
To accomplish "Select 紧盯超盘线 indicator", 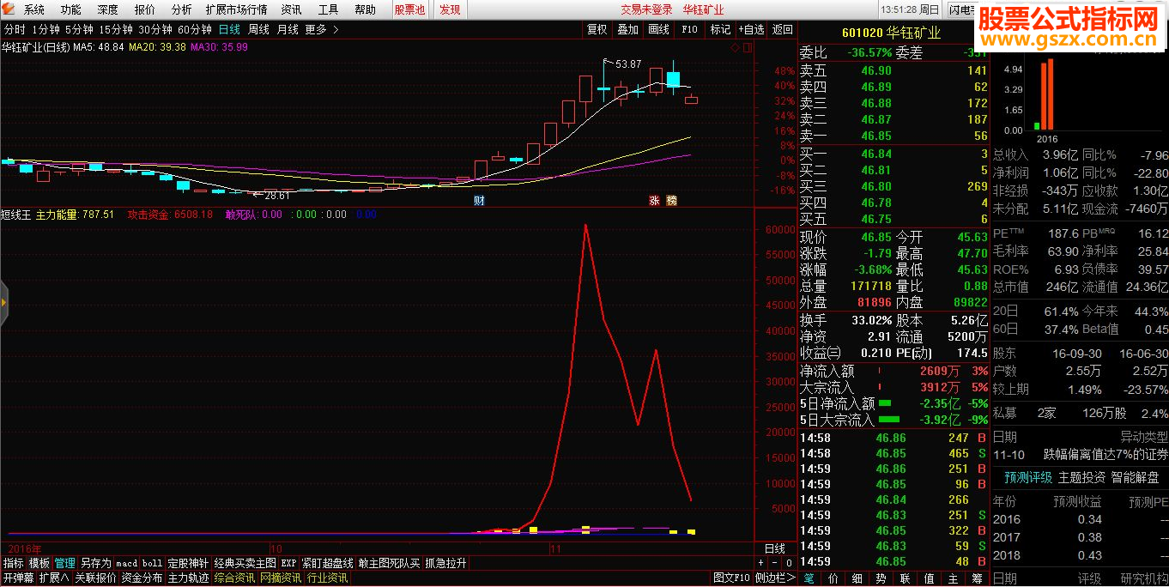I will tap(327, 563).
